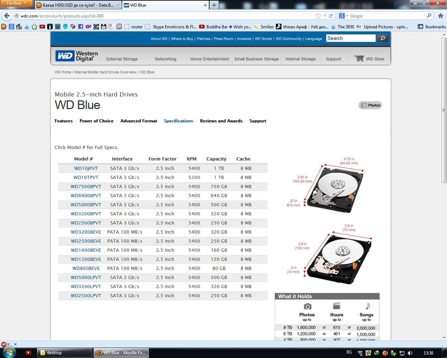Click the Safely Remove Hardware USB tray icon
The height and width of the screenshot is (358, 447).
(x=394, y=353)
